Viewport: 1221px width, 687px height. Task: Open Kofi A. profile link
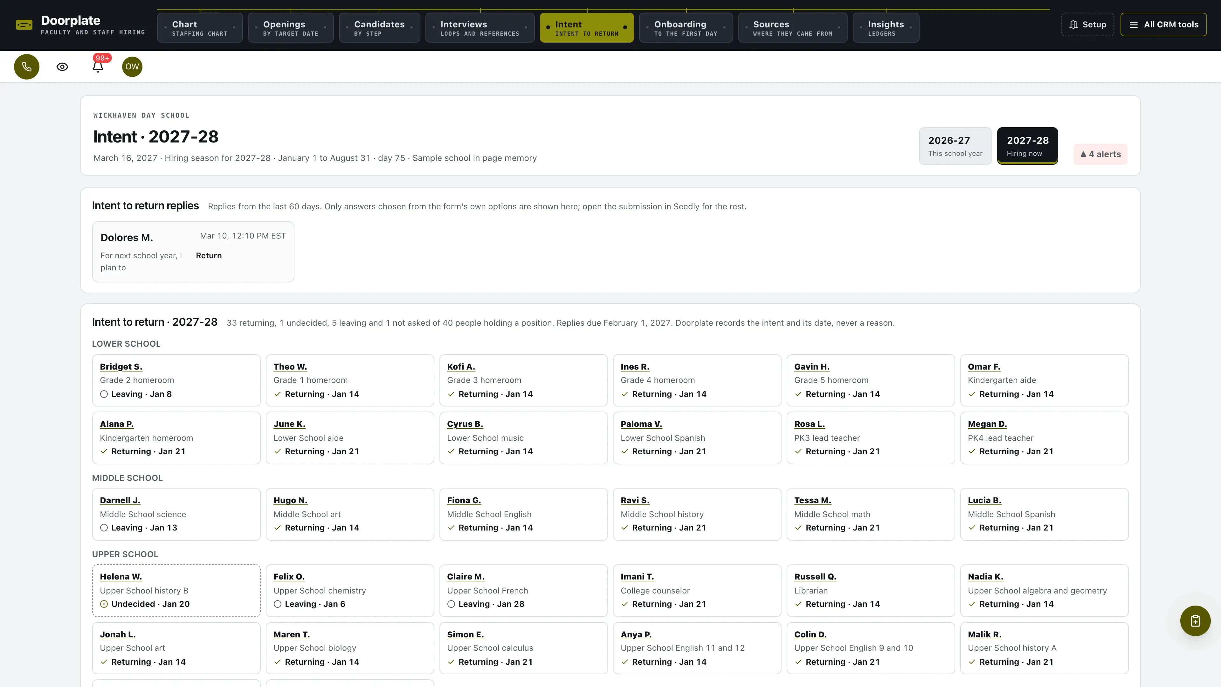click(461, 366)
